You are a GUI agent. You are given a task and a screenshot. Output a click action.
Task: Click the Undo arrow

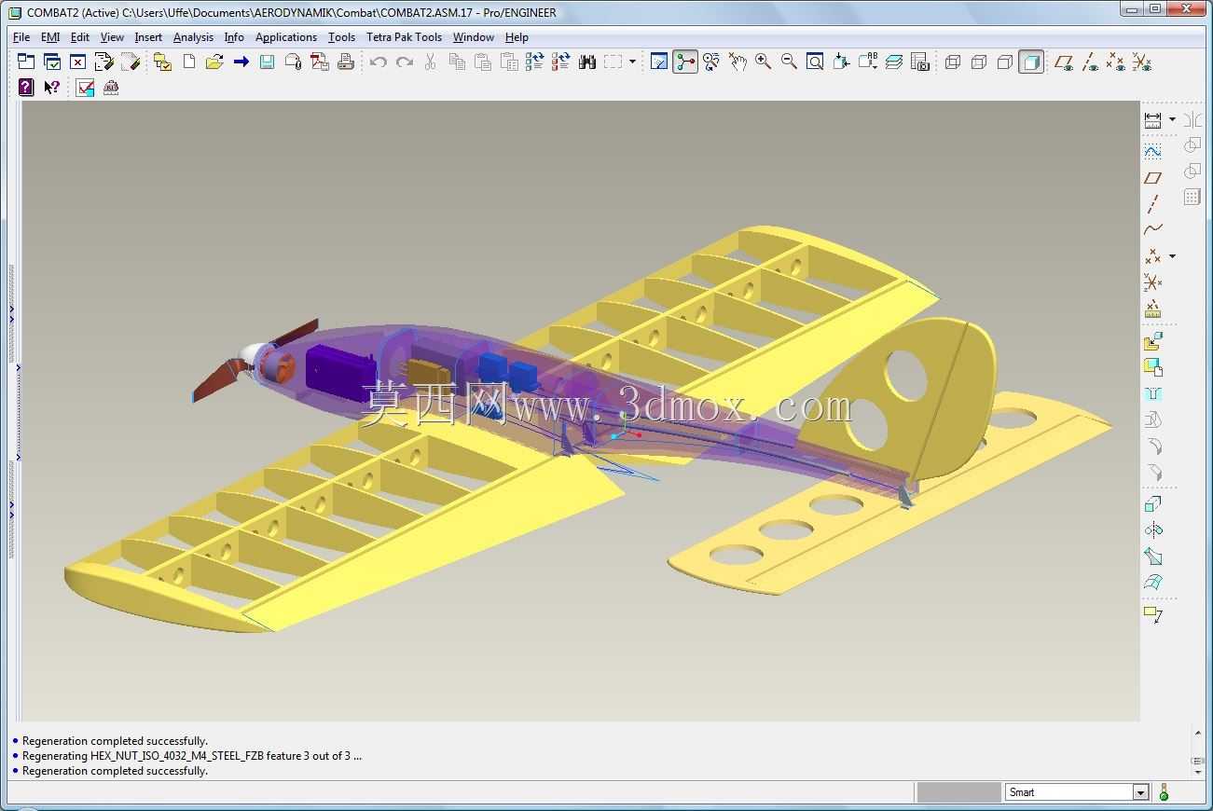click(x=379, y=62)
